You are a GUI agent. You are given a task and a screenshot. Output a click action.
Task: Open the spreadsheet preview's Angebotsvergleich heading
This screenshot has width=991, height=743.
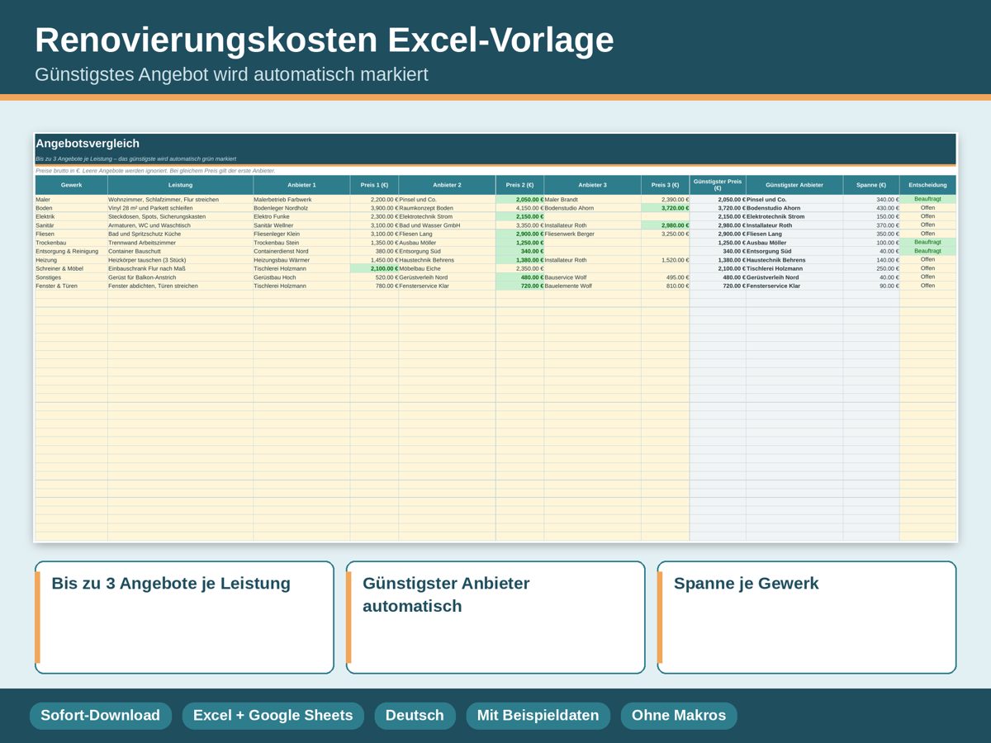(x=88, y=144)
